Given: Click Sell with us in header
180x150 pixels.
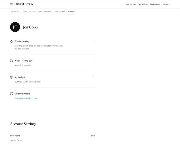Looking at the screenshot, I should tap(143, 4).
